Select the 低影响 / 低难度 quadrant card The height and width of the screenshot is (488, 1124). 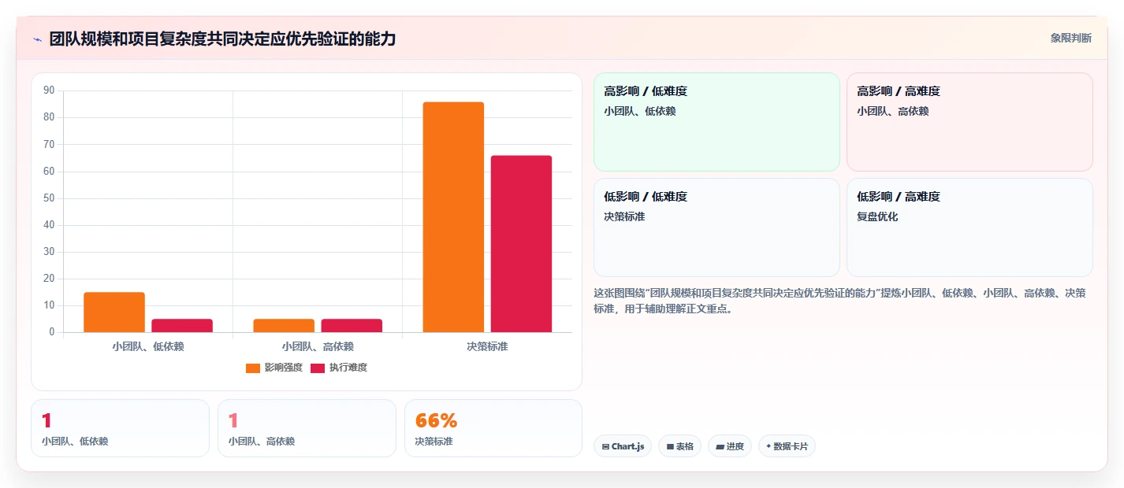click(x=716, y=227)
